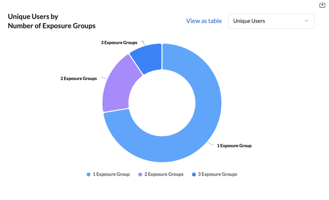This screenshot has height=200, width=329.
Task: Click the download chart icon
Action: click(322, 5)
